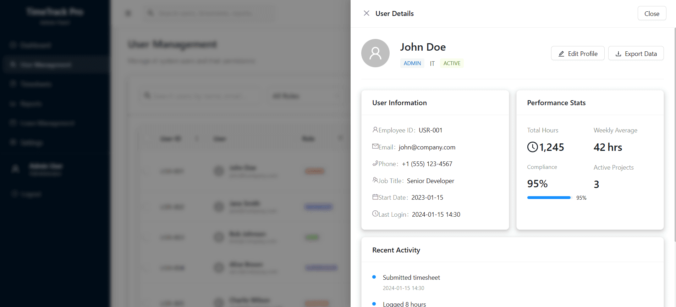The width and height of the screenshot is (676, 307).
Task: Select email john@company.com
Action: 427,147
